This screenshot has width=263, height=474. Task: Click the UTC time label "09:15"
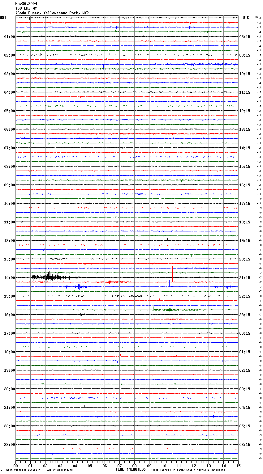(x=245, y=55)
